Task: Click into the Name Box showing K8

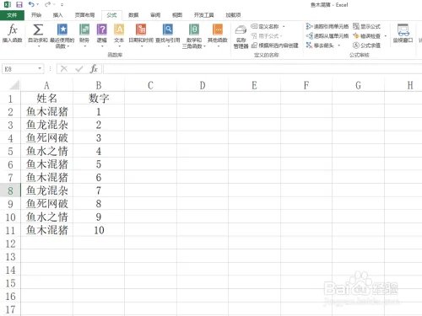Action: 19,69
